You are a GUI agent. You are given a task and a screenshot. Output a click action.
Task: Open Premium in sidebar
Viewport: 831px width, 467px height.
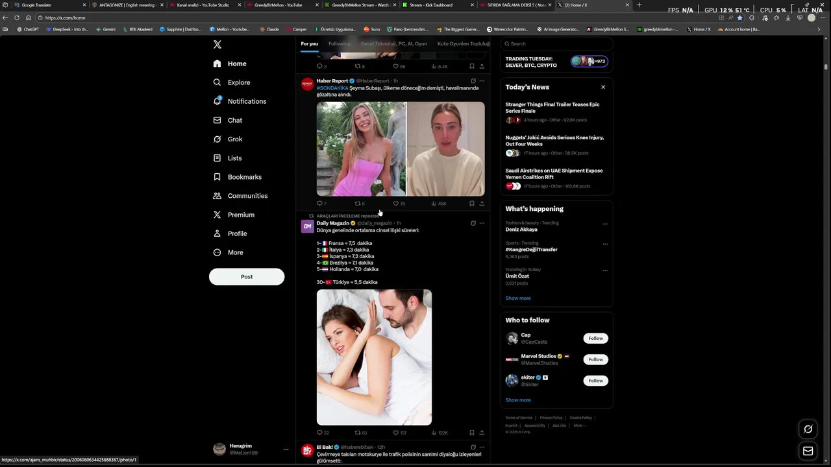(x=234, y=214)
